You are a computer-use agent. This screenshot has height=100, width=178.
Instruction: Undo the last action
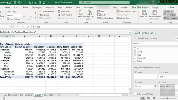[x=19, y=2]
